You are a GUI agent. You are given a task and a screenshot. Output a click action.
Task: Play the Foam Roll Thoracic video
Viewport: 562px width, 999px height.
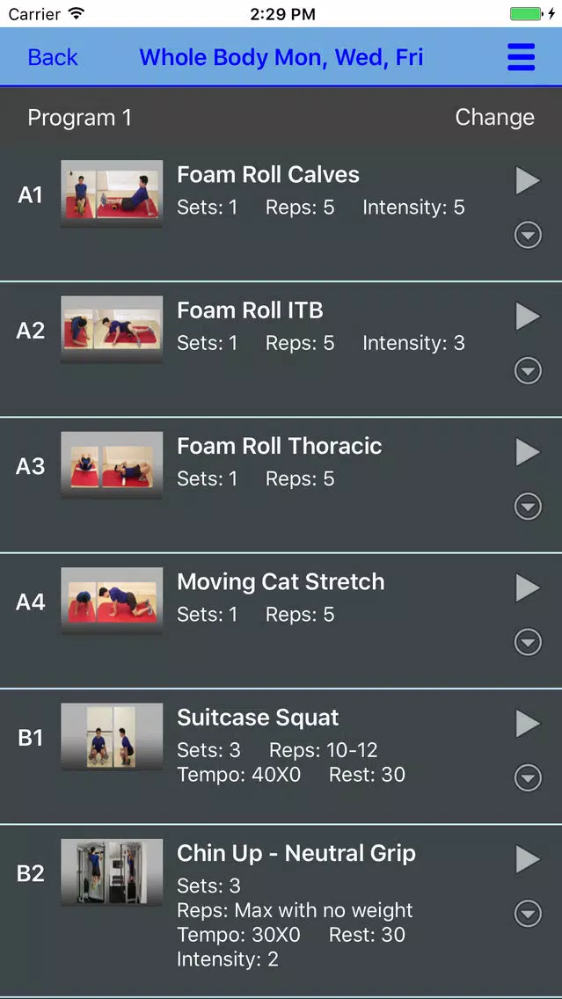tap(528, 452)
